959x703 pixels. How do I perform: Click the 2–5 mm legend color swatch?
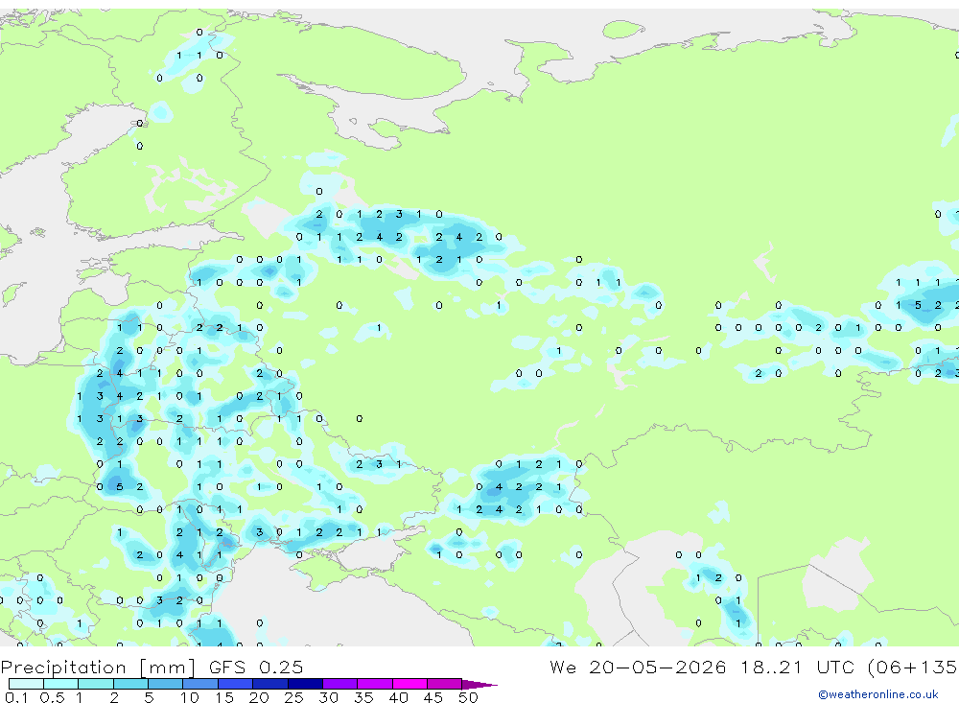[x=130, y=684]
